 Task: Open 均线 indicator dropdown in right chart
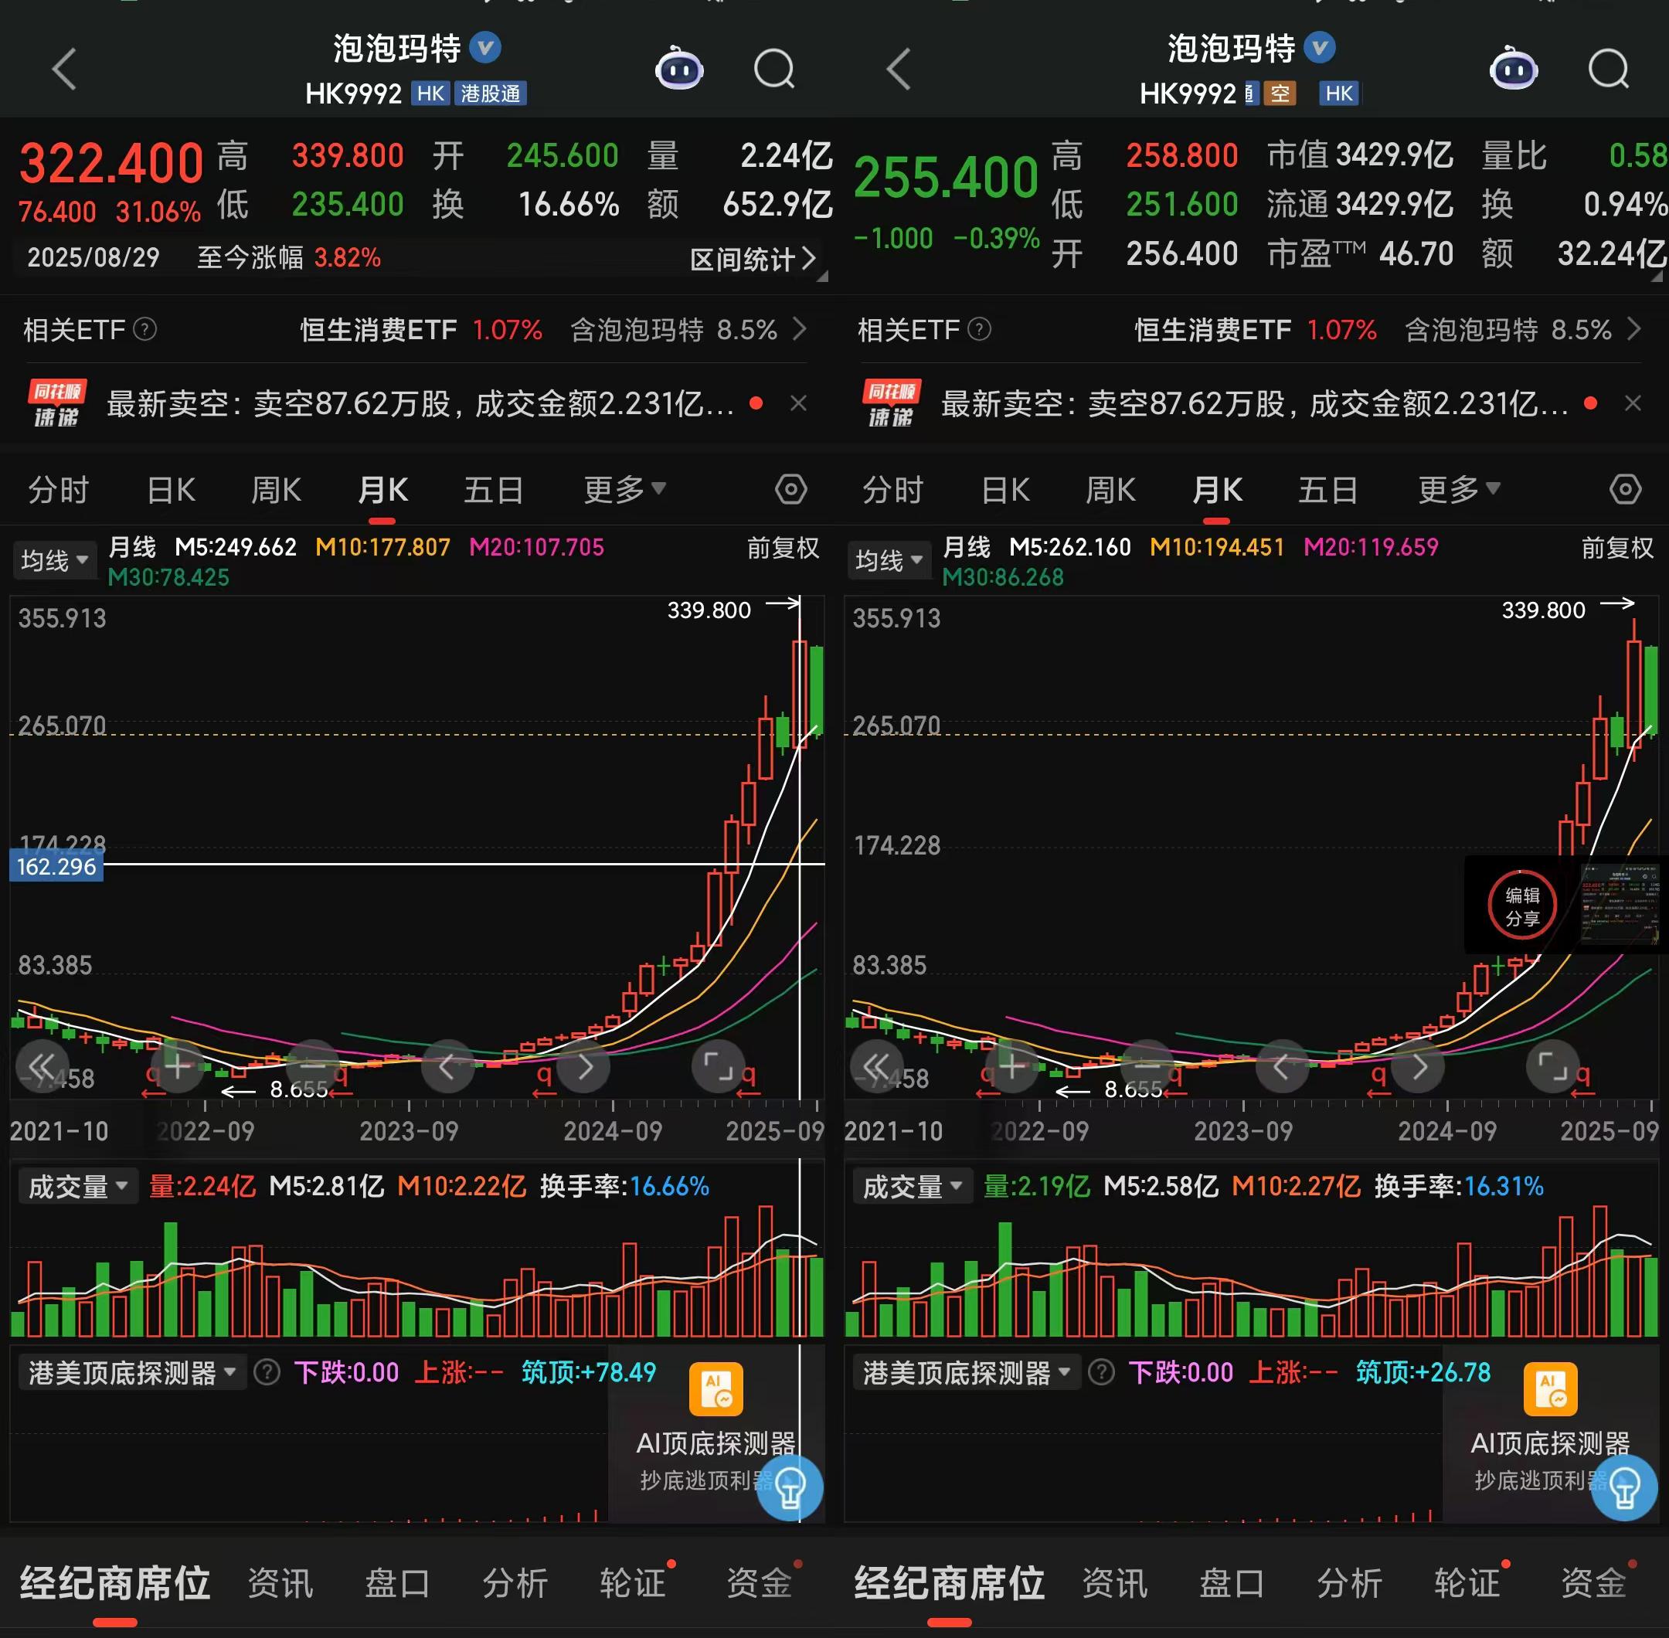888,561
